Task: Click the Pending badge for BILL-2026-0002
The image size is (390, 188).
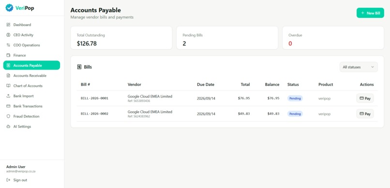Action: click(295, 114)
